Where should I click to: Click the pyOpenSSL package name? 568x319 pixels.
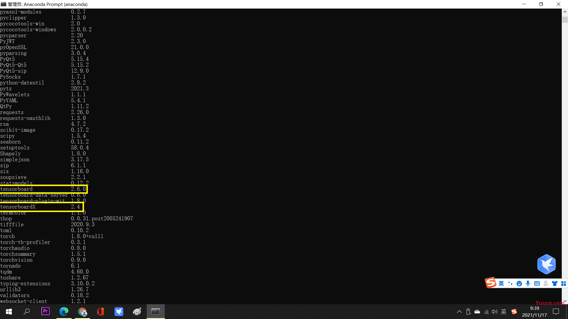pos(13,47)
